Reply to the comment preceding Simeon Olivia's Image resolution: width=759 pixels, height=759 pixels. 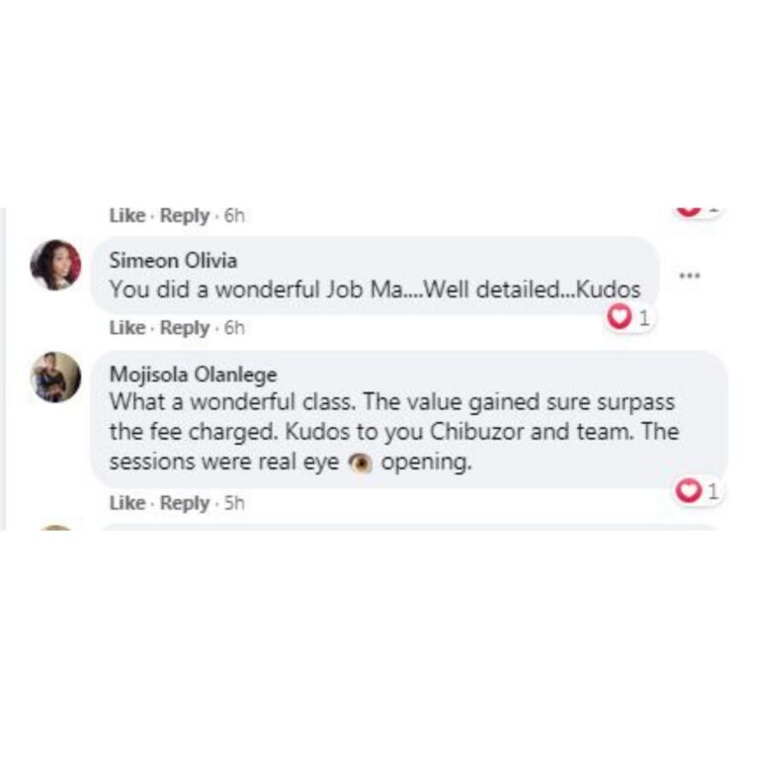pos(185,215)
